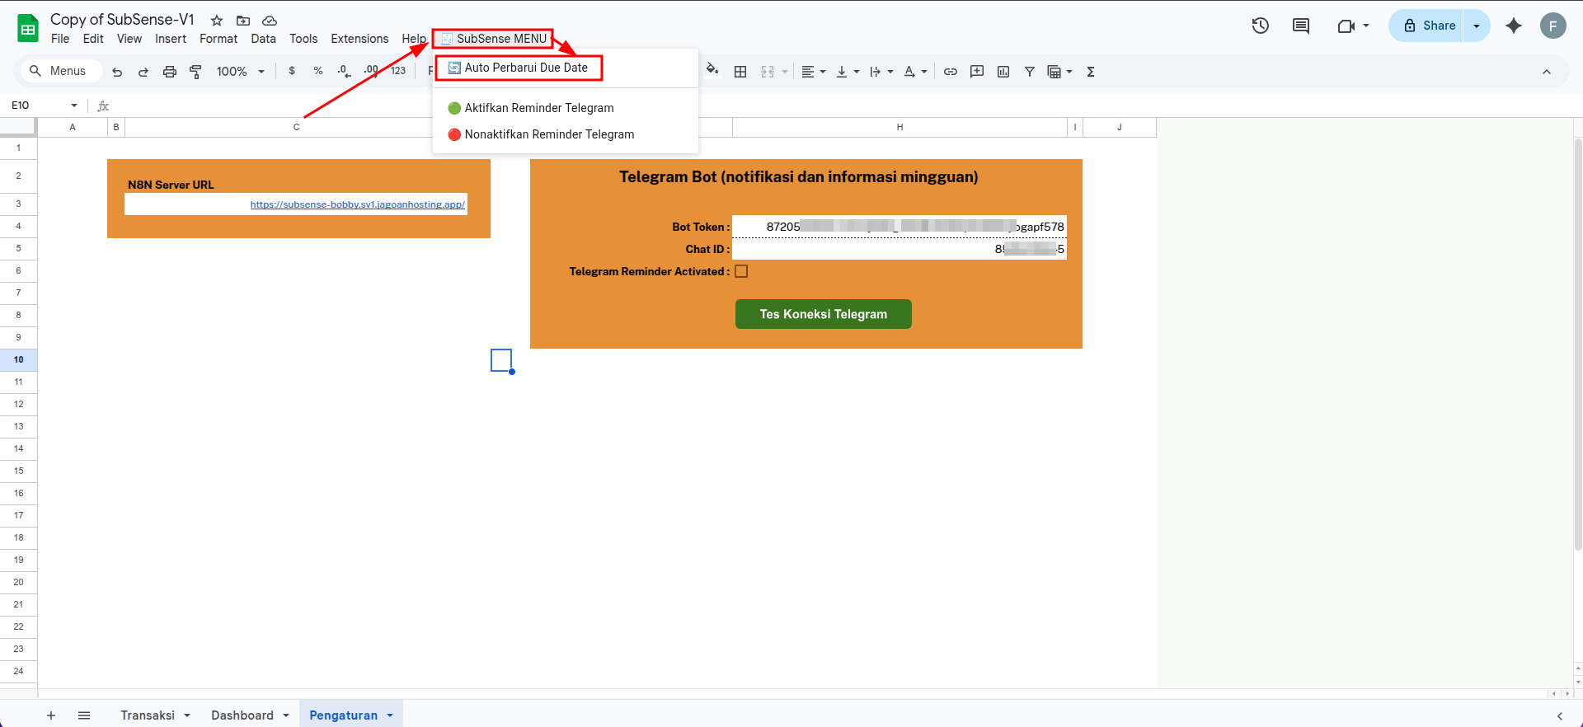Open the comments panel icon
1583x727 pixels.
pyautogui.click(x=1301, y=26)
